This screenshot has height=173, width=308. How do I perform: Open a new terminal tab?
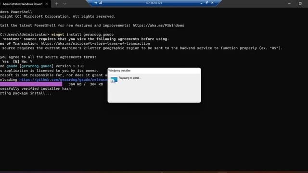coord(57,4)
